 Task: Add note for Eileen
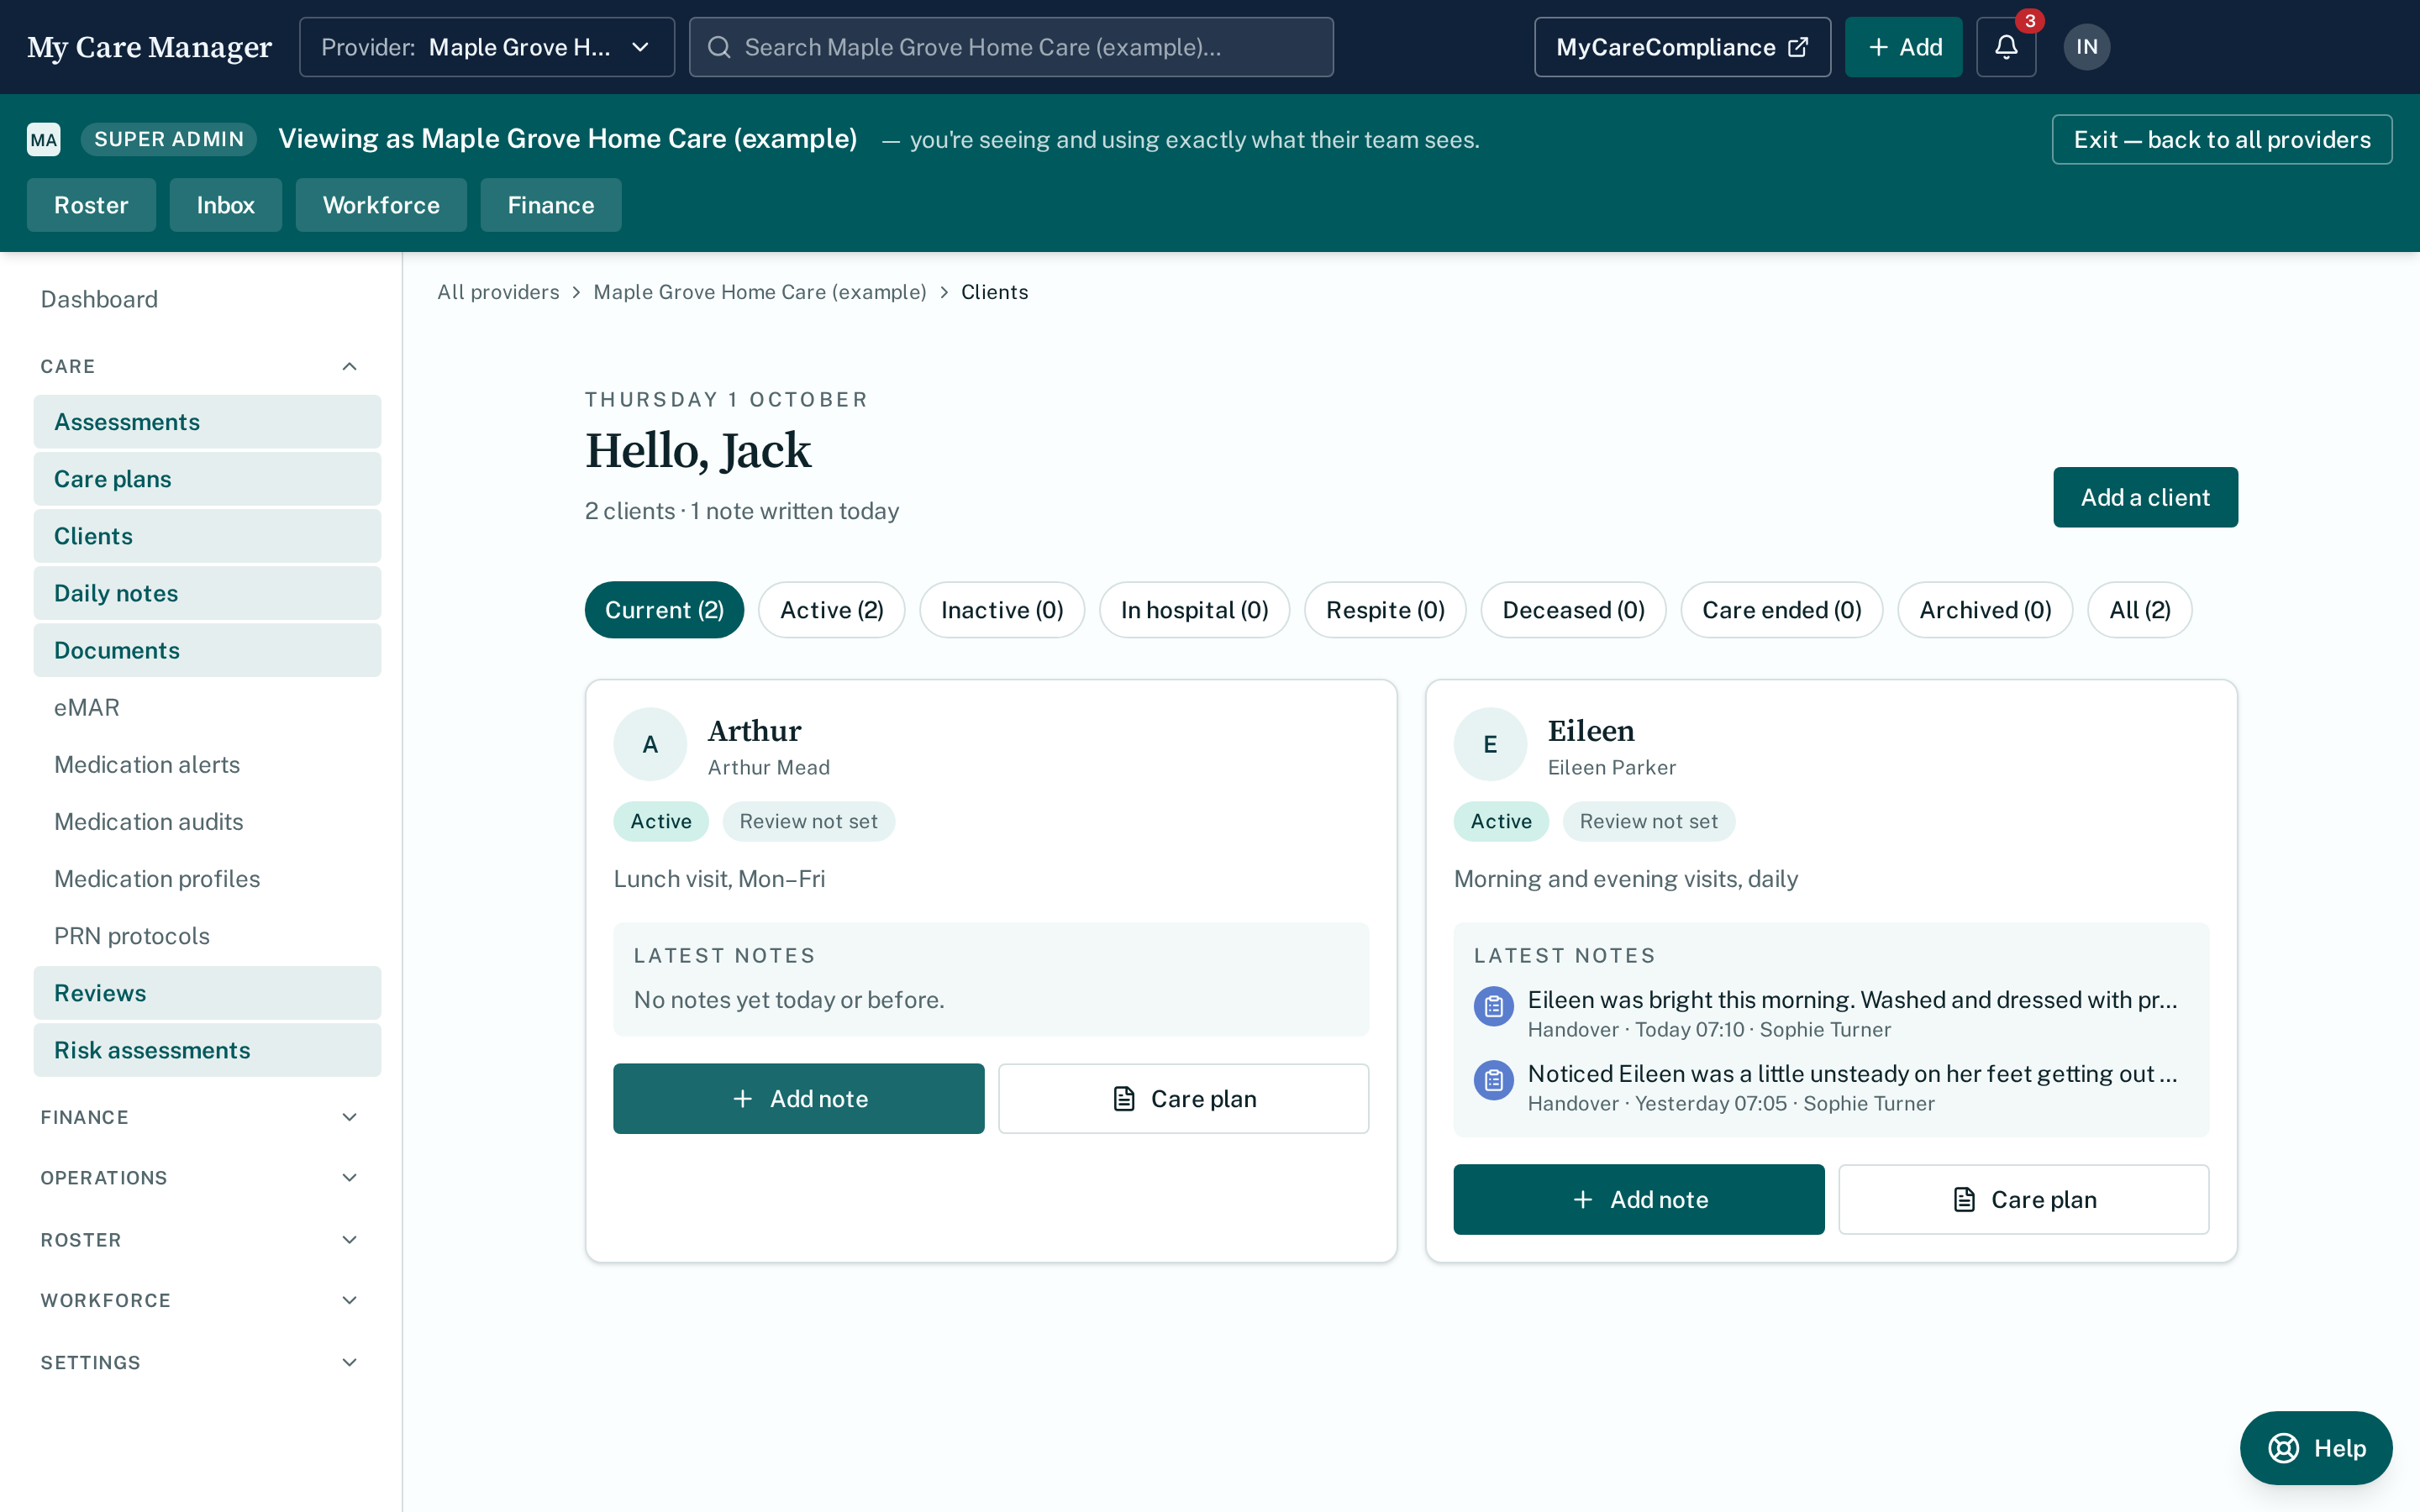(1638, 1199)
